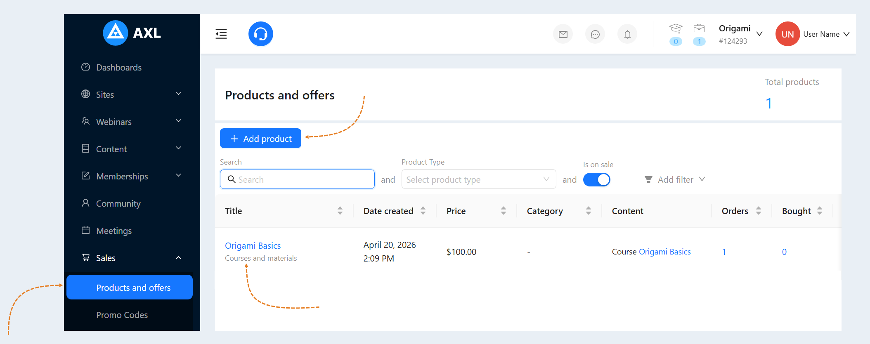Viewport: 870px width, 344px height.
Task: Sort by Date created arrows
Action: 423,211
